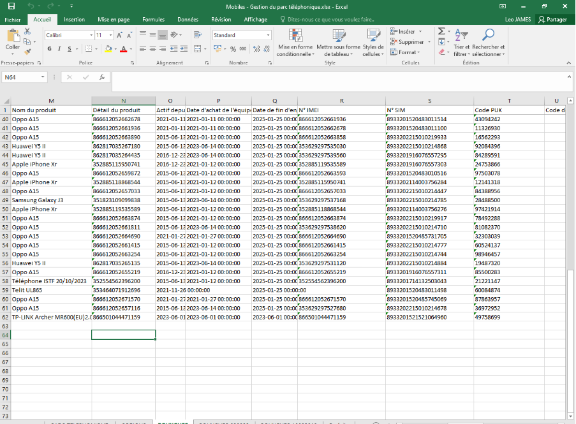Click the insert function fx icon

point(101,77)
